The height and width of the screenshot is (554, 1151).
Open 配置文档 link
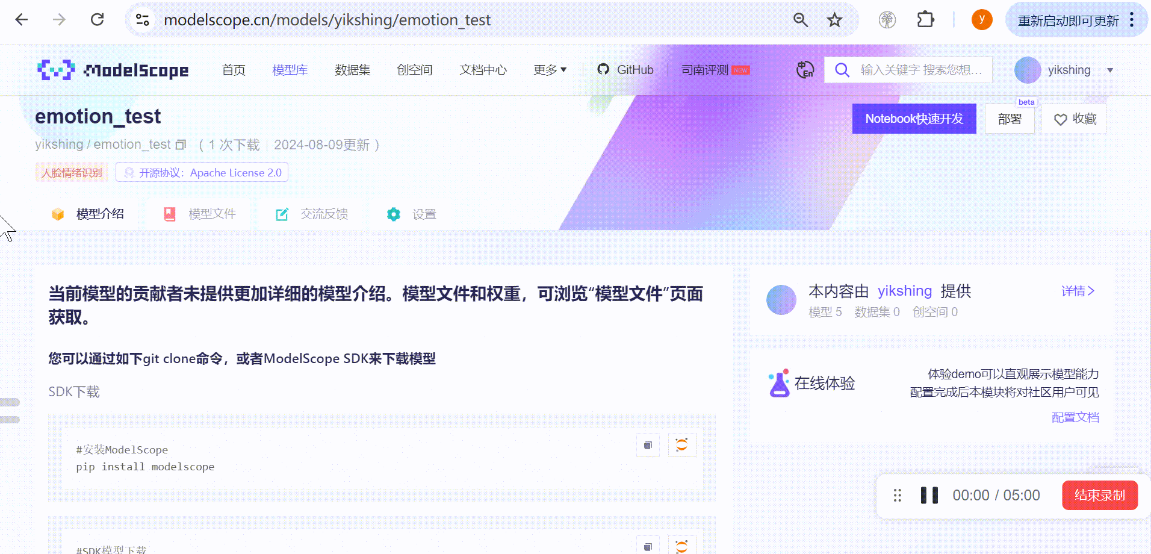1075,417
